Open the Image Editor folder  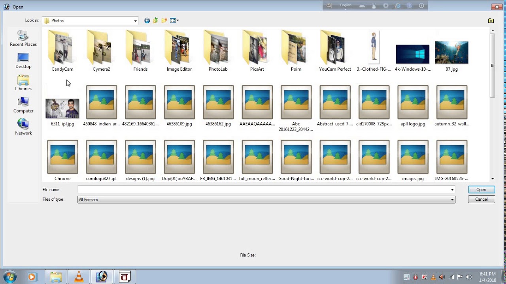click(179, 51)
